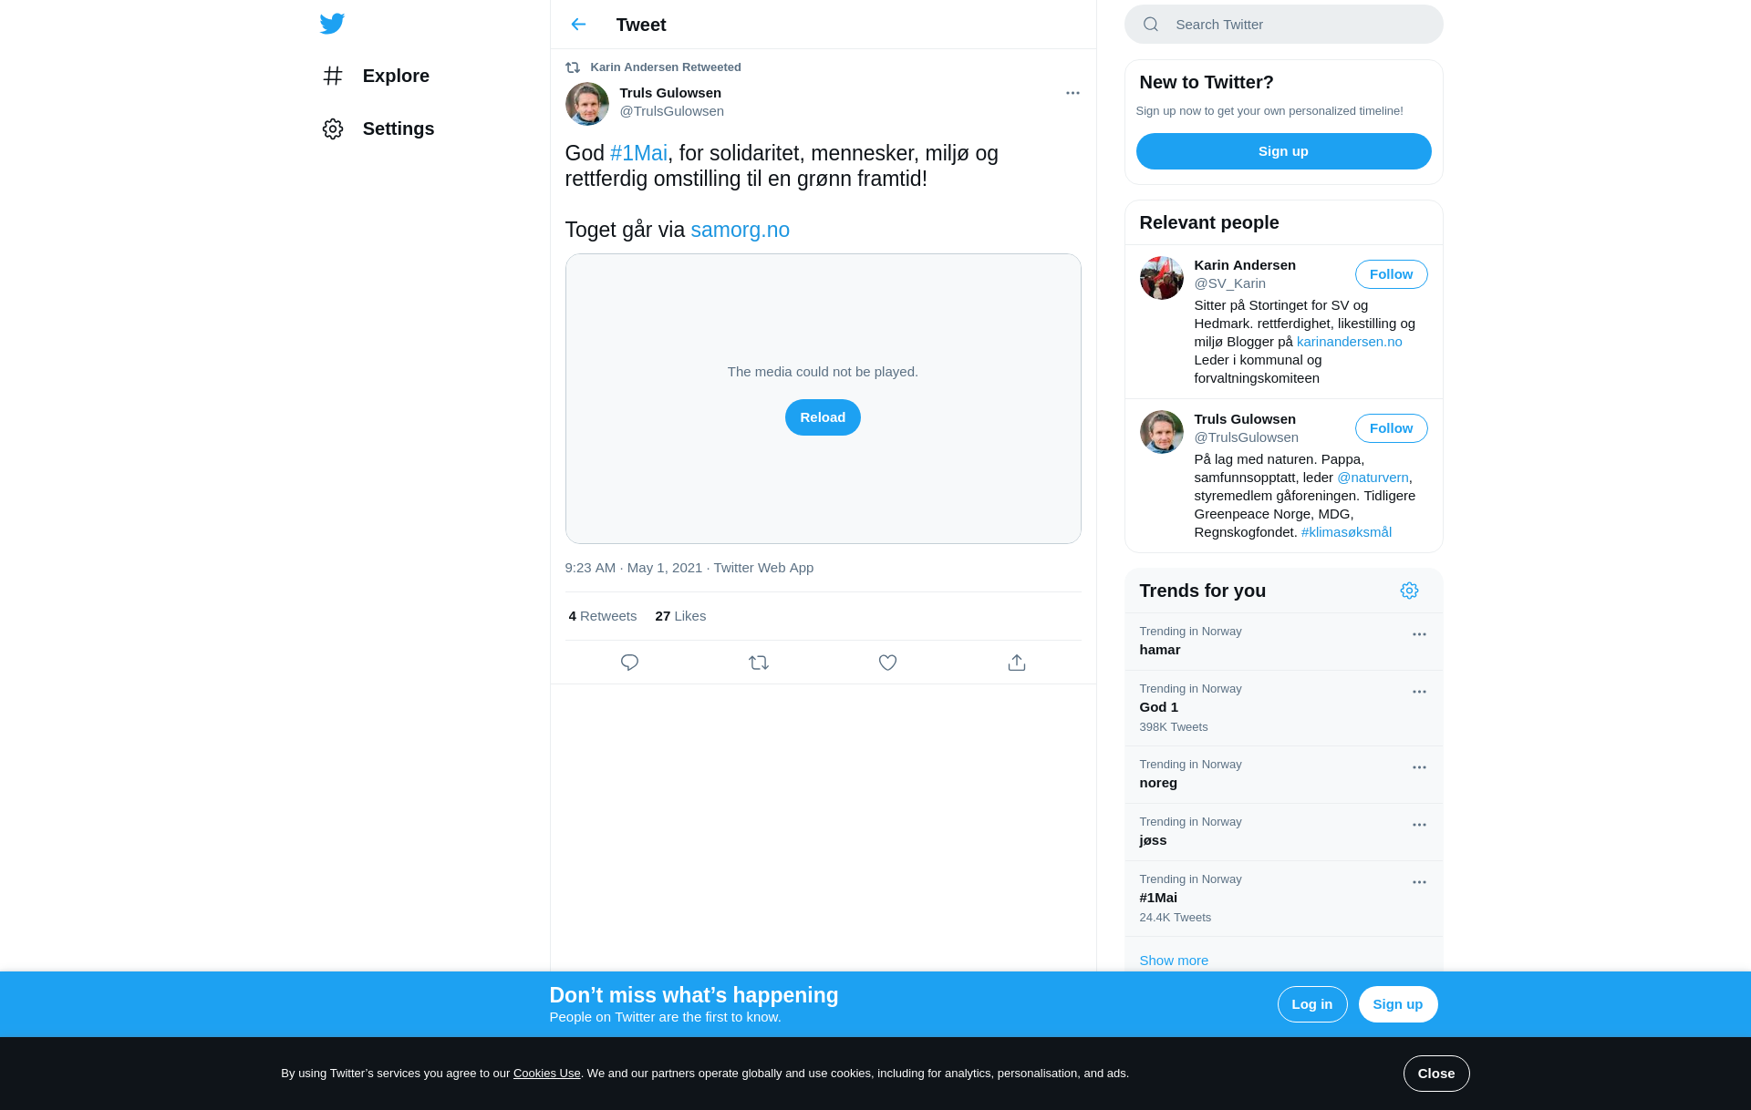Click the Reload media button

[823, 417]
